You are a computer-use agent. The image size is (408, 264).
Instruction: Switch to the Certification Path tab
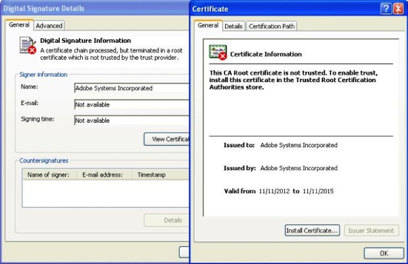coord(272,26)
